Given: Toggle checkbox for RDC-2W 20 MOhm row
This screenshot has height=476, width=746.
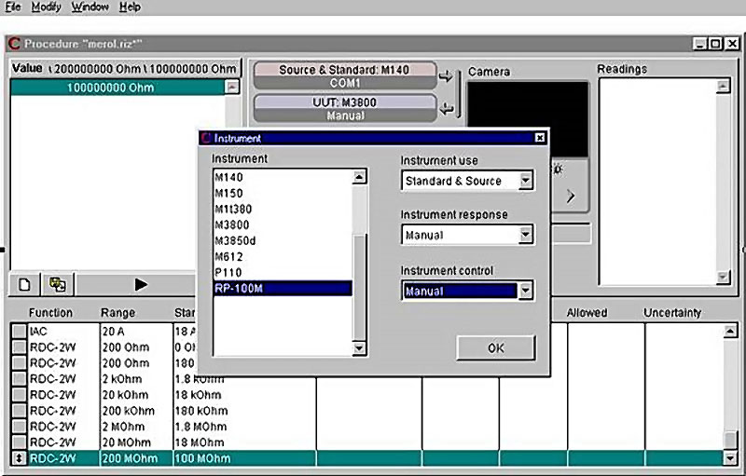Looking at the screenshot, I should click(18, 442).
